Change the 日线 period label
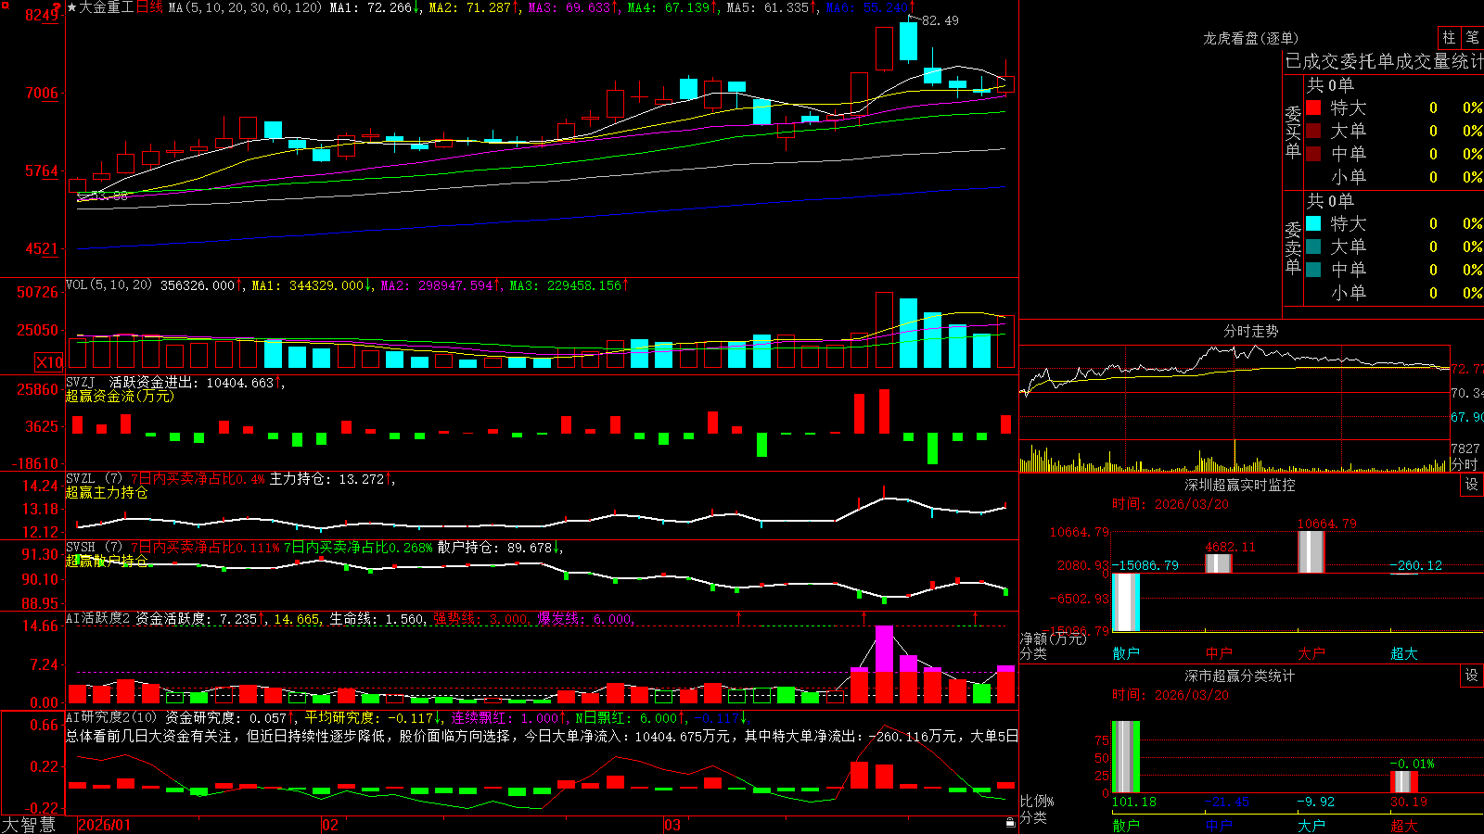This screenshot has height=834, width=1484. (149, 7)
